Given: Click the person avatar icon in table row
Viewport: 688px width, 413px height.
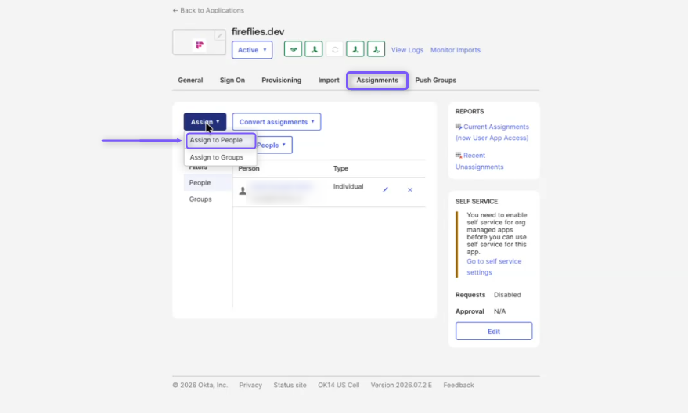Looking at the screenshot, I should tap(242, 191).
